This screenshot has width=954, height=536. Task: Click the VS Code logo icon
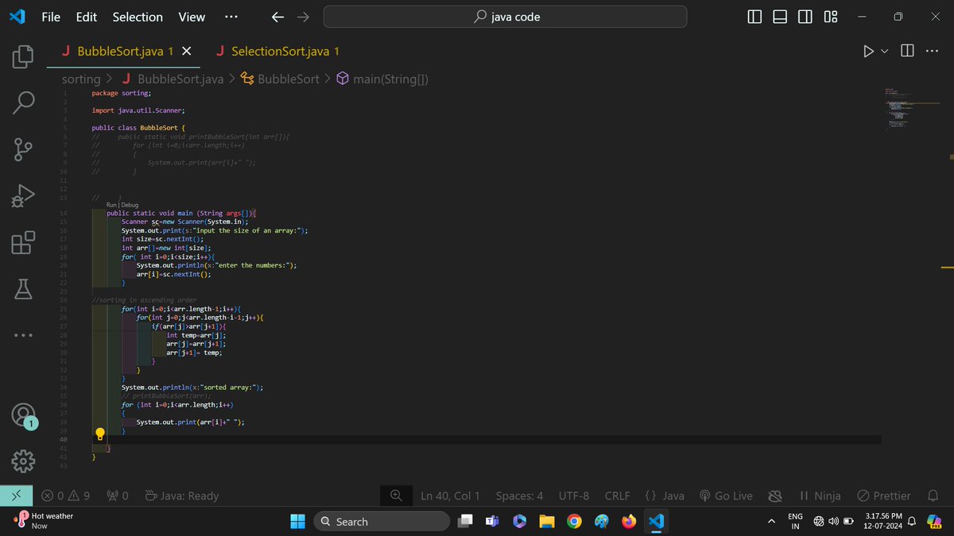coord(17,17)
